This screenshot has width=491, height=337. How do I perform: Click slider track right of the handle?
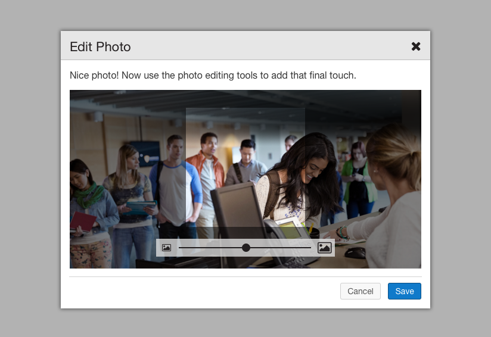pyautogui.click(x=280, y=248)
